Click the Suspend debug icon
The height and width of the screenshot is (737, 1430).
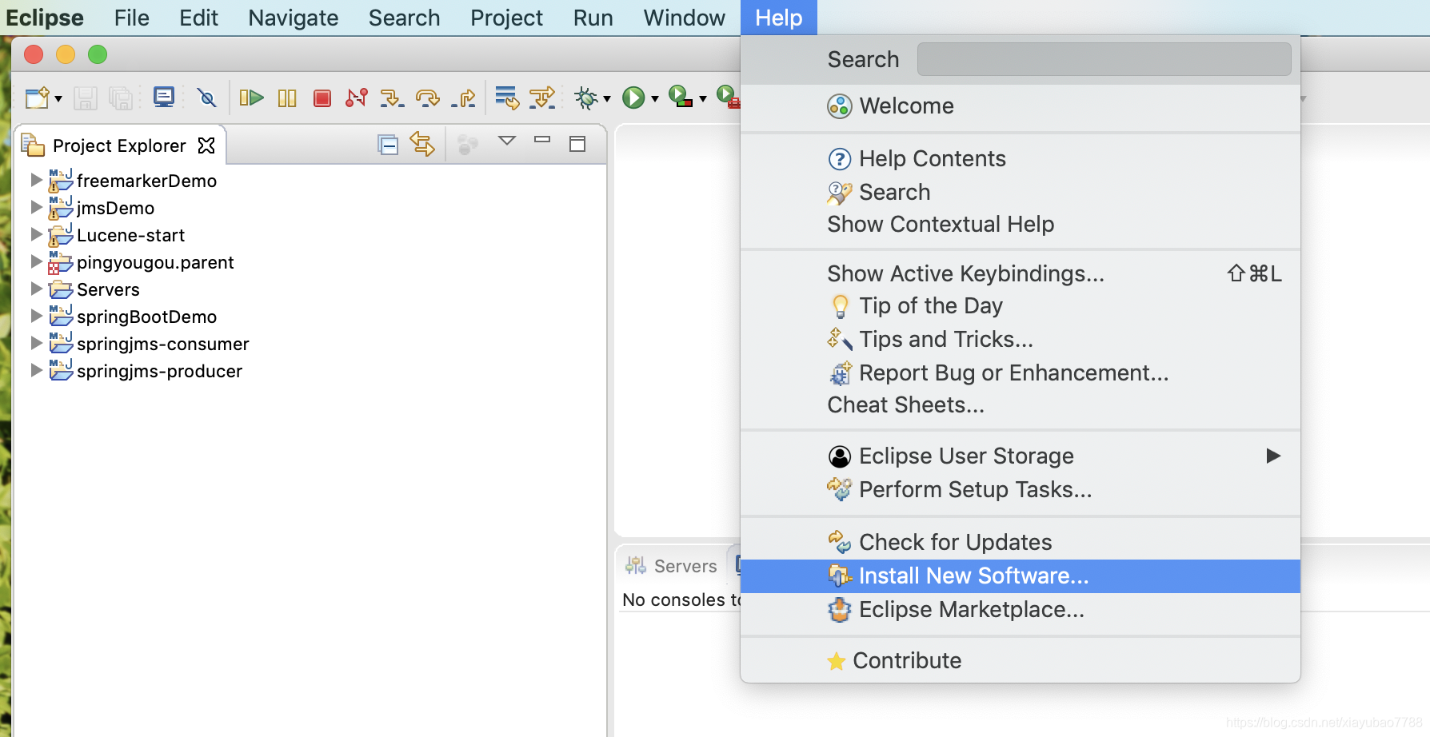pyautogui.click(x=287, y=98)
